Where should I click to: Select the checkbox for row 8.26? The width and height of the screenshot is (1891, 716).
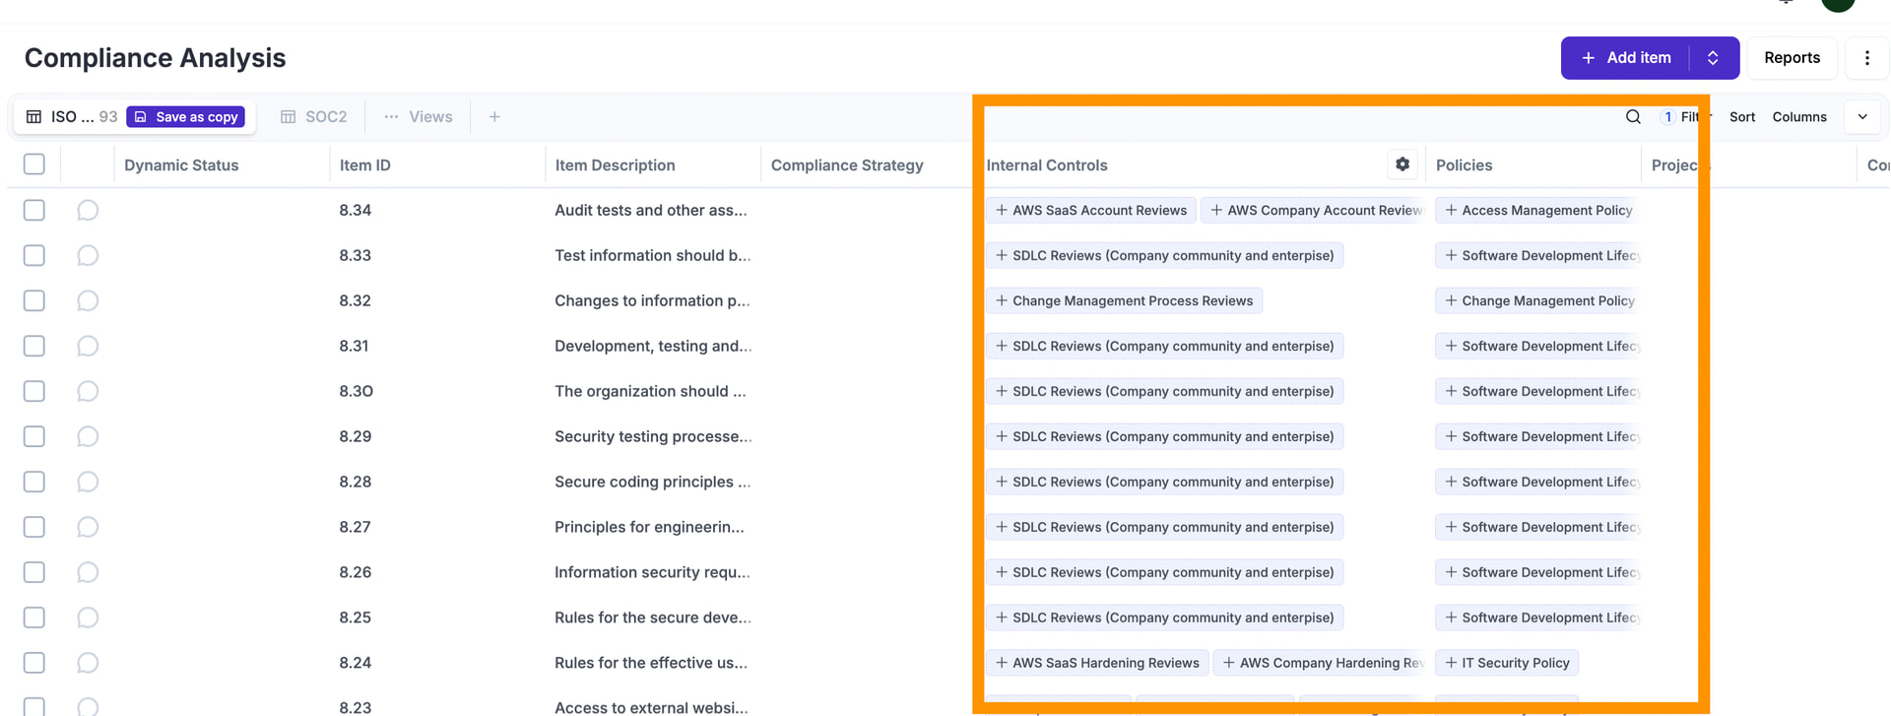(34, 572)
